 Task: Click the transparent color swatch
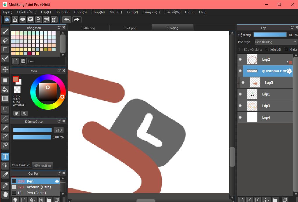17,90
